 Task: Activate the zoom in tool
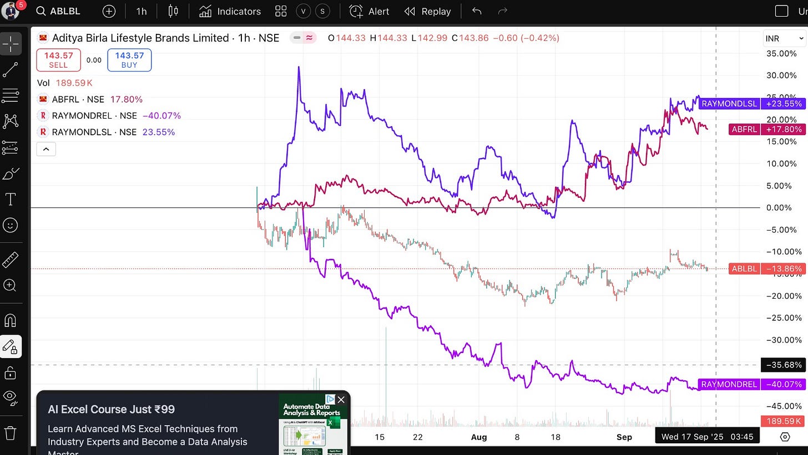pos(11,285)
